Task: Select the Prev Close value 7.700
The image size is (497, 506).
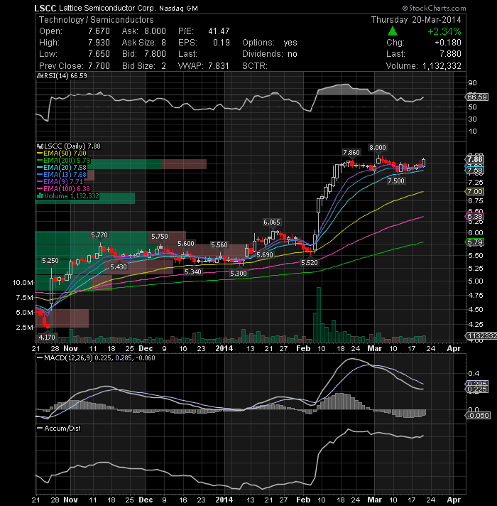Action: coord(99,66)
